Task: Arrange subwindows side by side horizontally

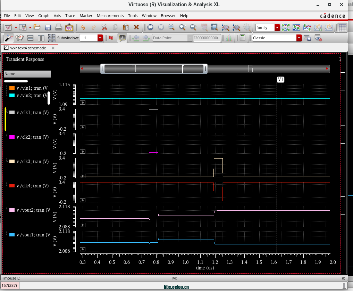Action: [x=41, y=38]
